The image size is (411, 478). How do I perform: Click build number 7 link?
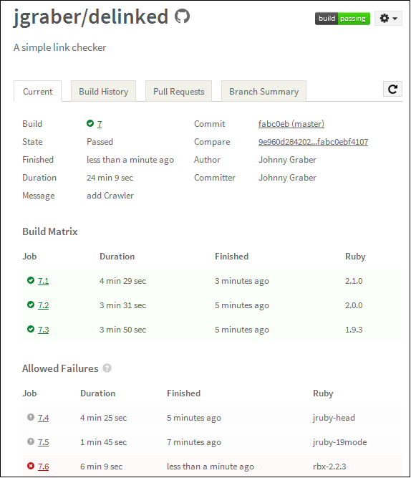click(x=100, y=124)
